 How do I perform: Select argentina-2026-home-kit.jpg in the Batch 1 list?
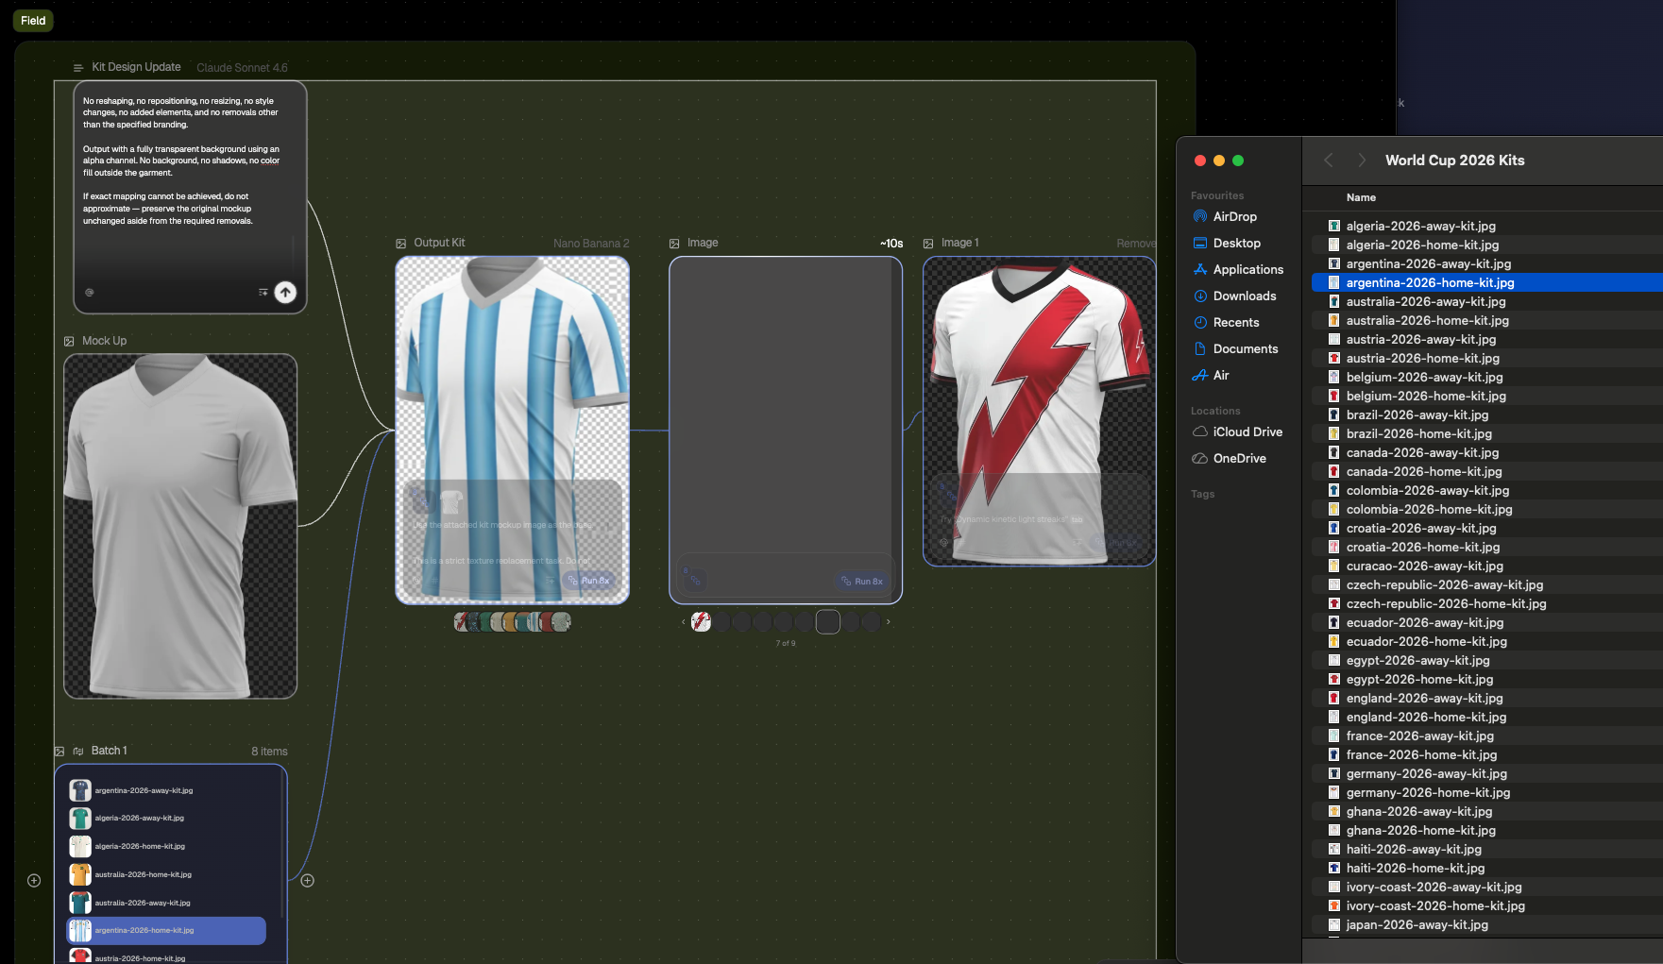click(x=166, y=931)
